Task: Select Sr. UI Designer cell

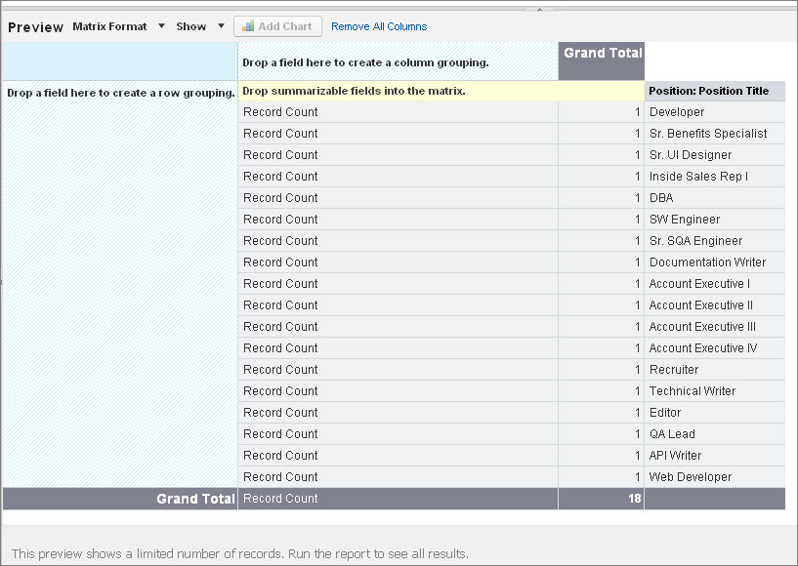Action: coord(715,154)
